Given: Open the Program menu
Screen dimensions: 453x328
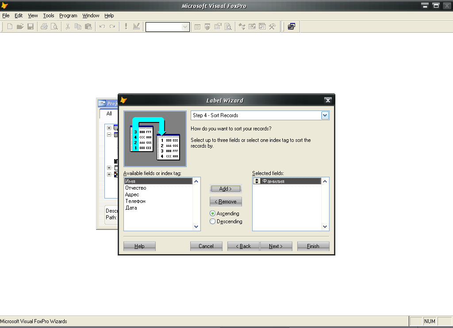Looking at the screenshot, I should (68, 15).
